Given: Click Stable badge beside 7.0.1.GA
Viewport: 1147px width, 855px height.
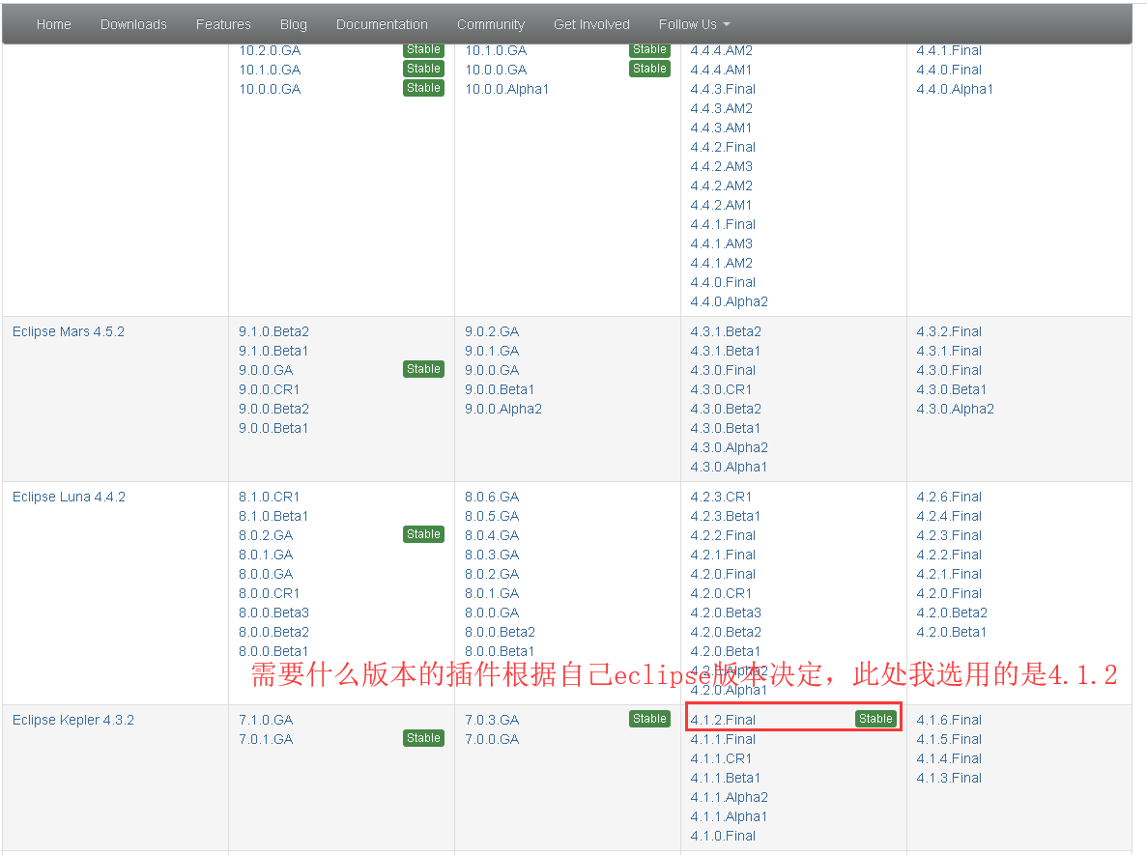Looking at the screenshot, I should coord(423,738).
